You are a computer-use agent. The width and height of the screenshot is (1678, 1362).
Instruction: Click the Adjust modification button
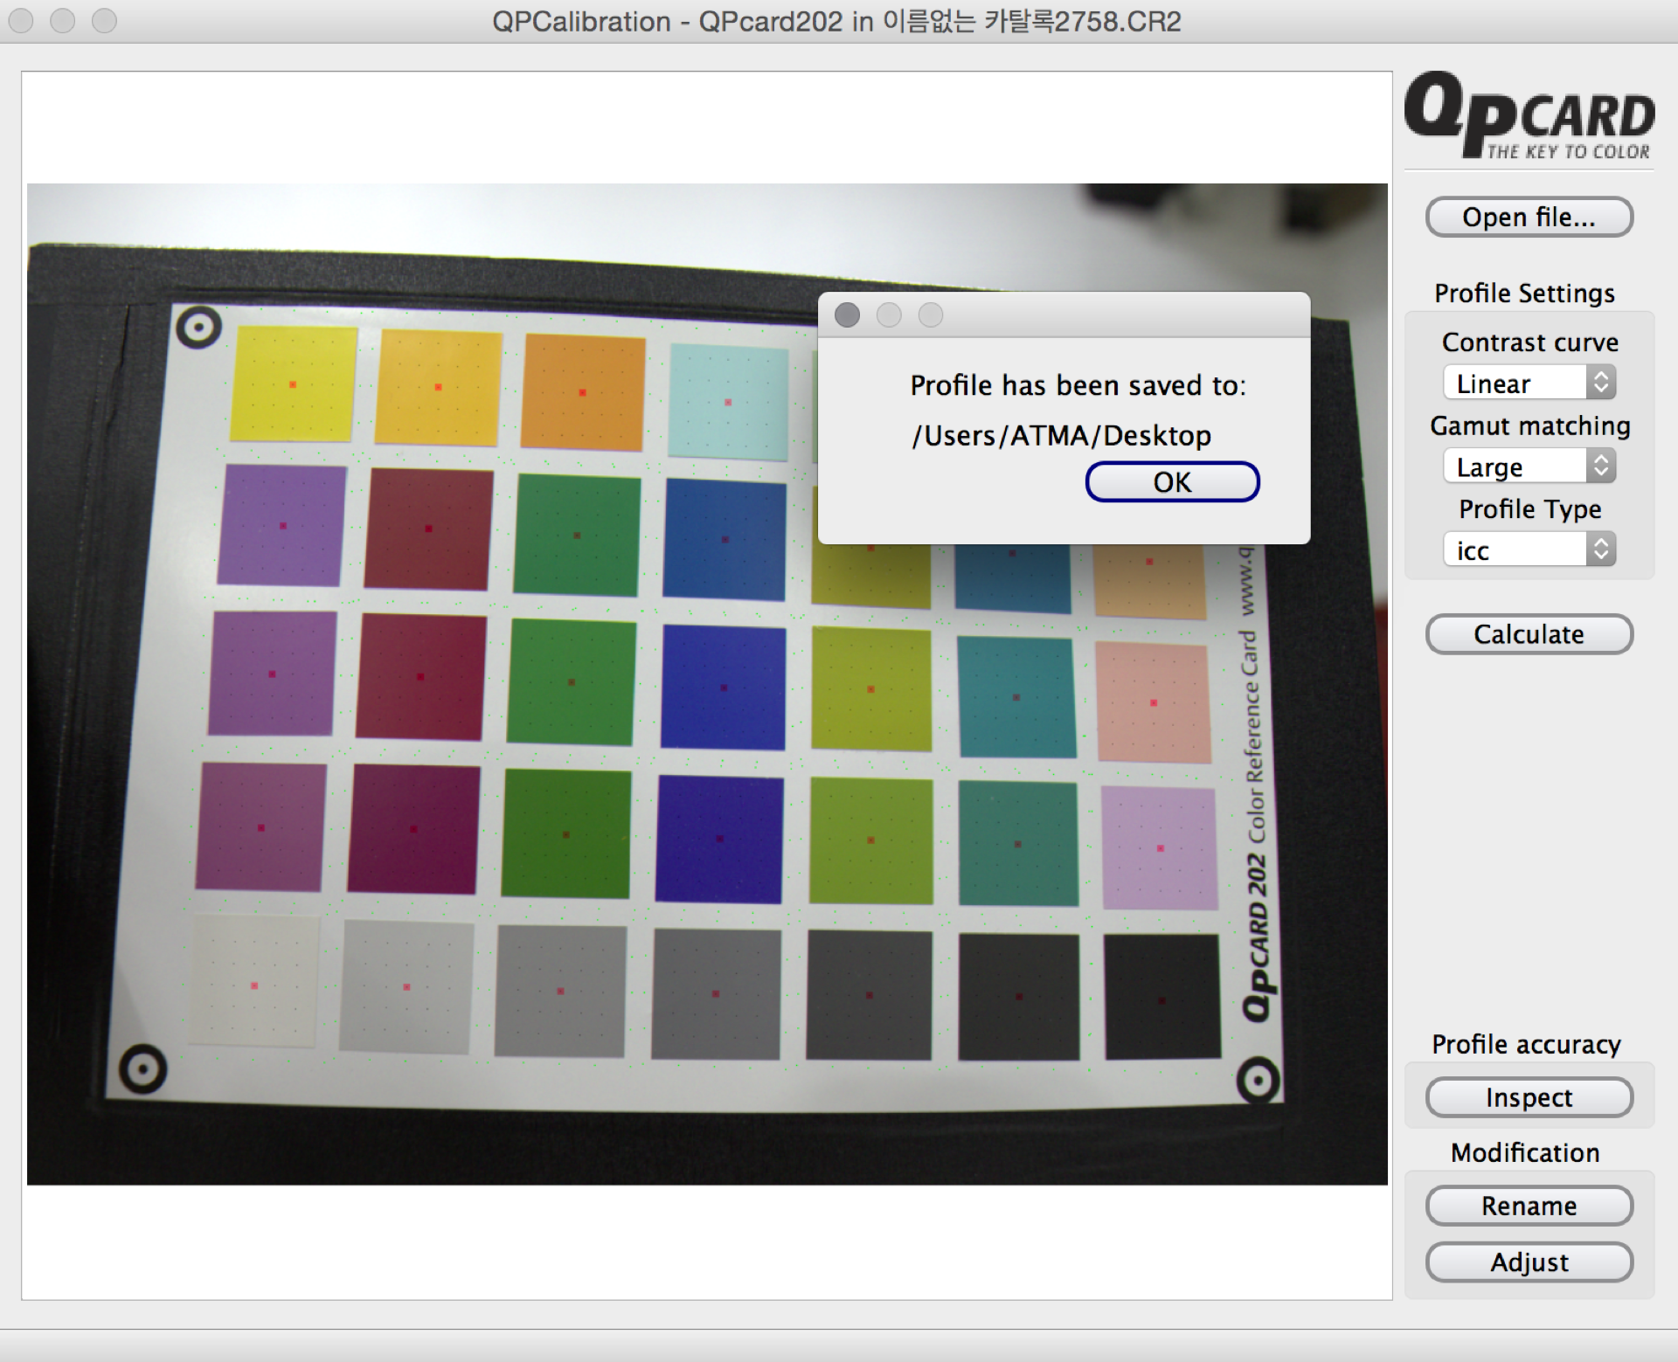tap(1529, 1262)
